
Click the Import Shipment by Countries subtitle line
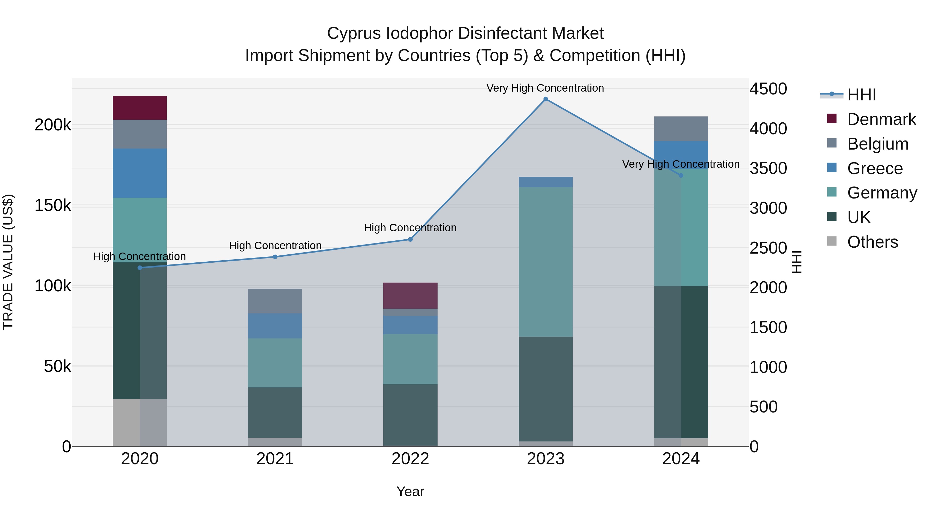point(465,56)
